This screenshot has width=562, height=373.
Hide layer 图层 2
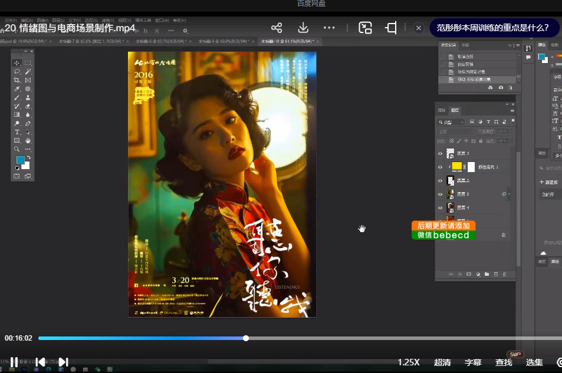pos(440,180)
